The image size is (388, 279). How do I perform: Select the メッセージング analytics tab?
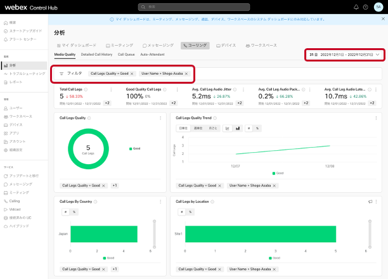click(158, 45)
